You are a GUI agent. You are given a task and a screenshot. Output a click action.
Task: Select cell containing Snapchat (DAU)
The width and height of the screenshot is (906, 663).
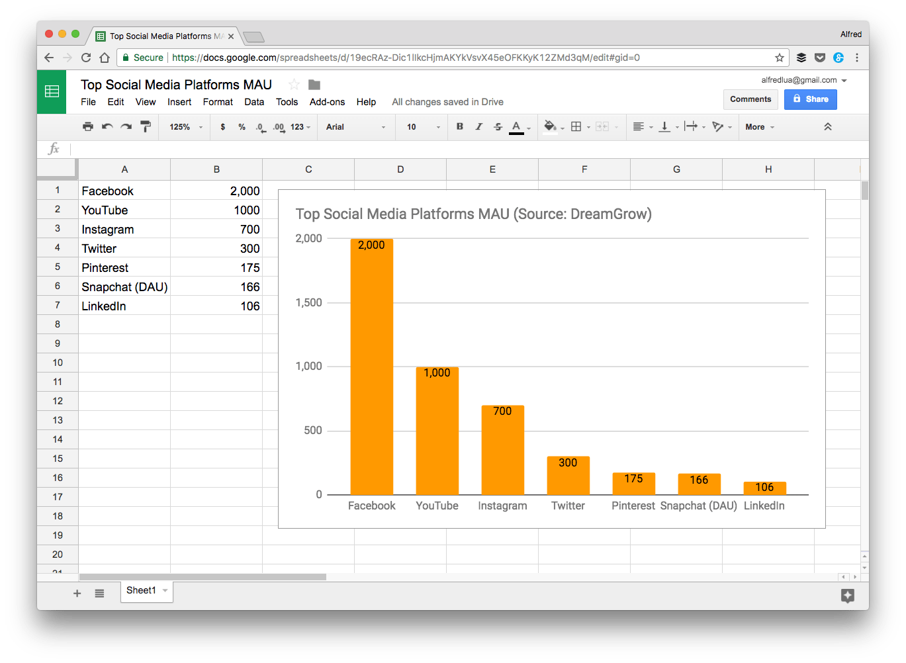[124, 287]
